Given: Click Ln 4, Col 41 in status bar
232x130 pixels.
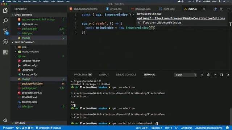Looking at the screenshot, I should pos(142,128).
